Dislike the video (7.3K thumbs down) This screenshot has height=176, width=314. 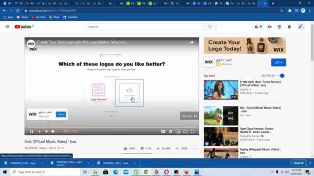click(146, 149)
